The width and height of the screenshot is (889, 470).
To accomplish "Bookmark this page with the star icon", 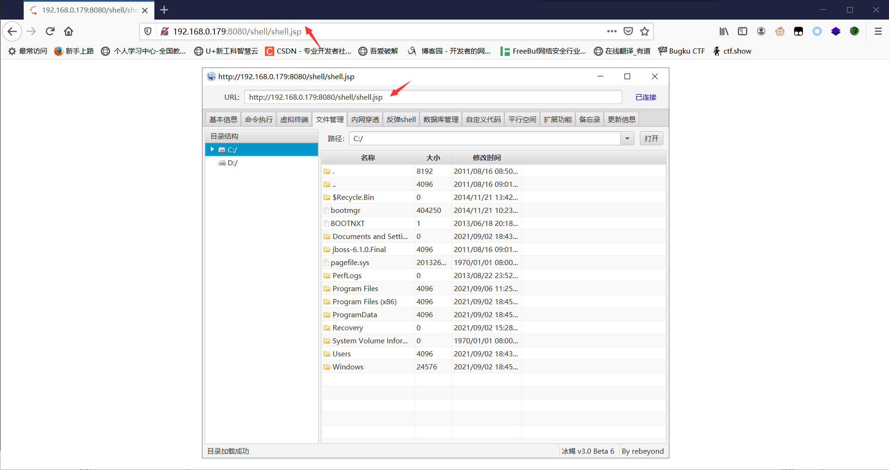I will coord(645,31).
